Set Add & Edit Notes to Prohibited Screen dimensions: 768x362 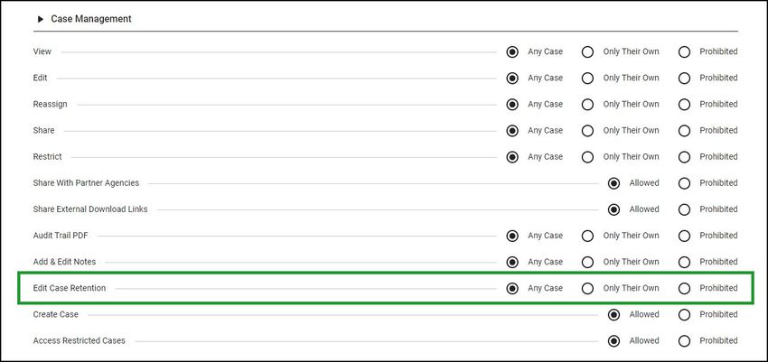tap(684, 262)
